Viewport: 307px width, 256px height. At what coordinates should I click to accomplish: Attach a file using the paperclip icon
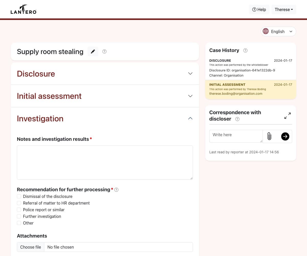(269, 136)
